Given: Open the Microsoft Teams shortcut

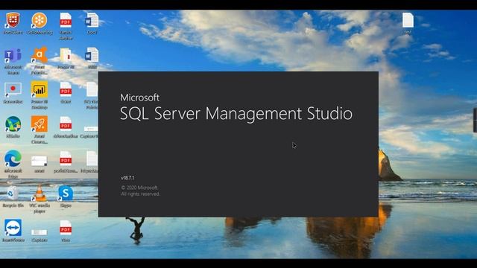Looking at the screenshot, I should [x=13, y=56].
